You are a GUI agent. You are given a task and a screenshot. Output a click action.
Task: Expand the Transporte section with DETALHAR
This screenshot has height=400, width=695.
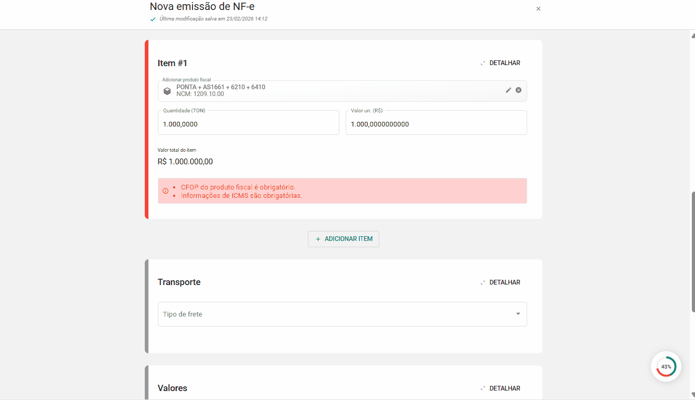tap(500, 282)
